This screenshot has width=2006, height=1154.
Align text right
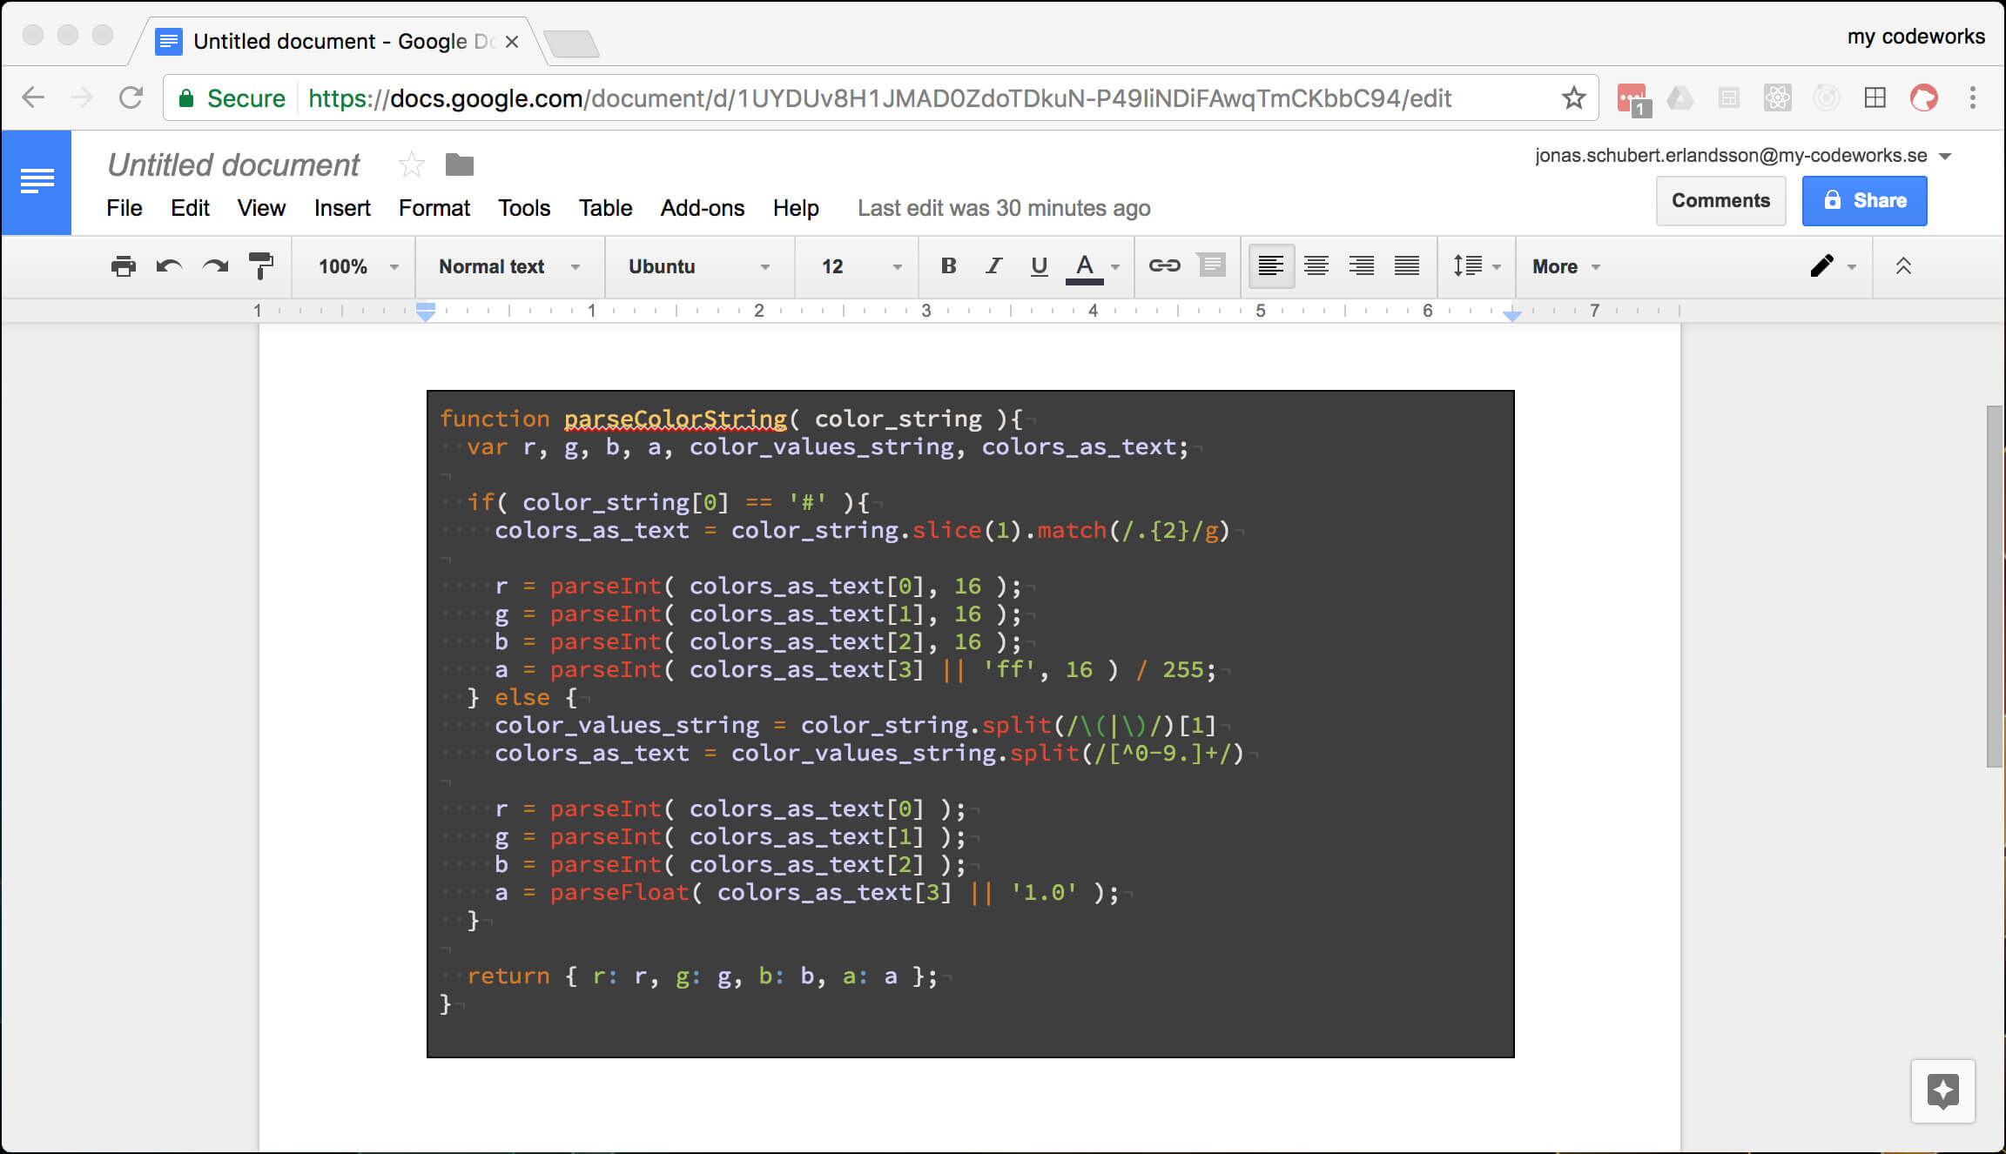click(1362, 266)
